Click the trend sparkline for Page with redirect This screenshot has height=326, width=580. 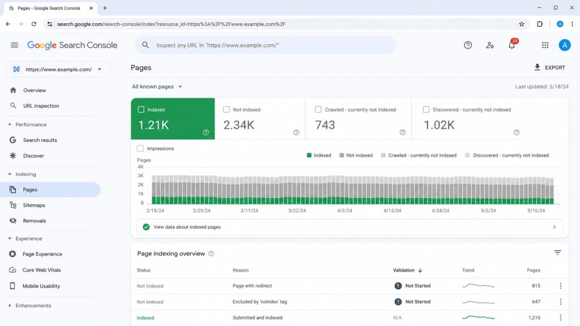478,286
